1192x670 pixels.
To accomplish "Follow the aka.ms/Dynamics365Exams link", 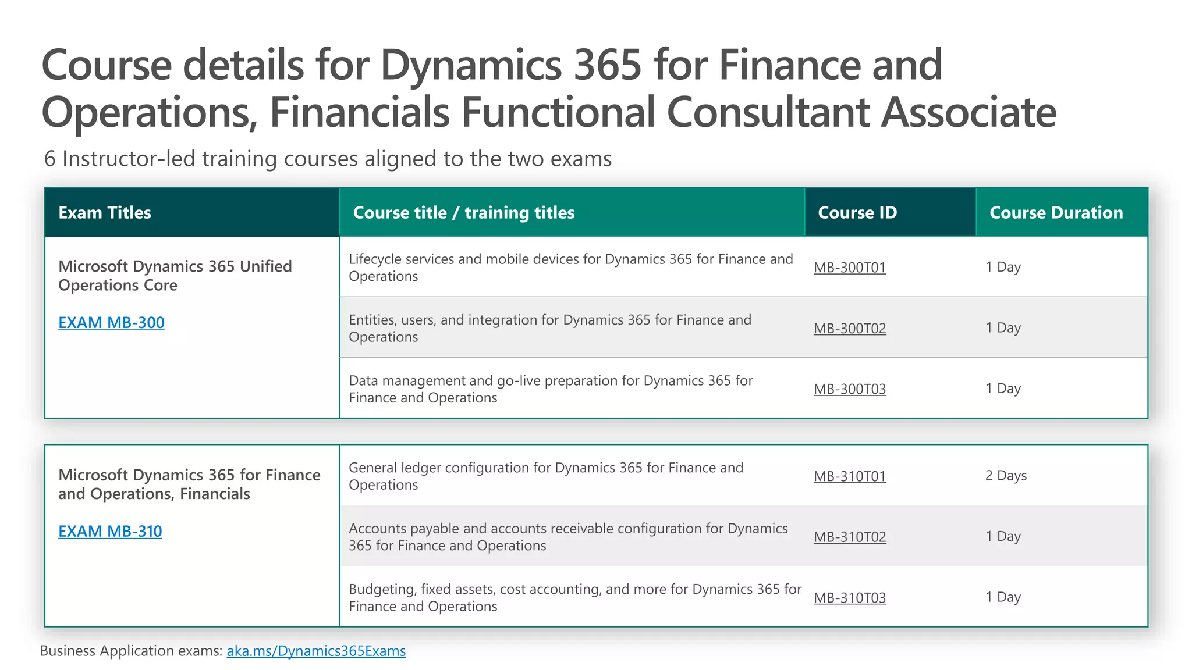I will click(x=316, y=651).
